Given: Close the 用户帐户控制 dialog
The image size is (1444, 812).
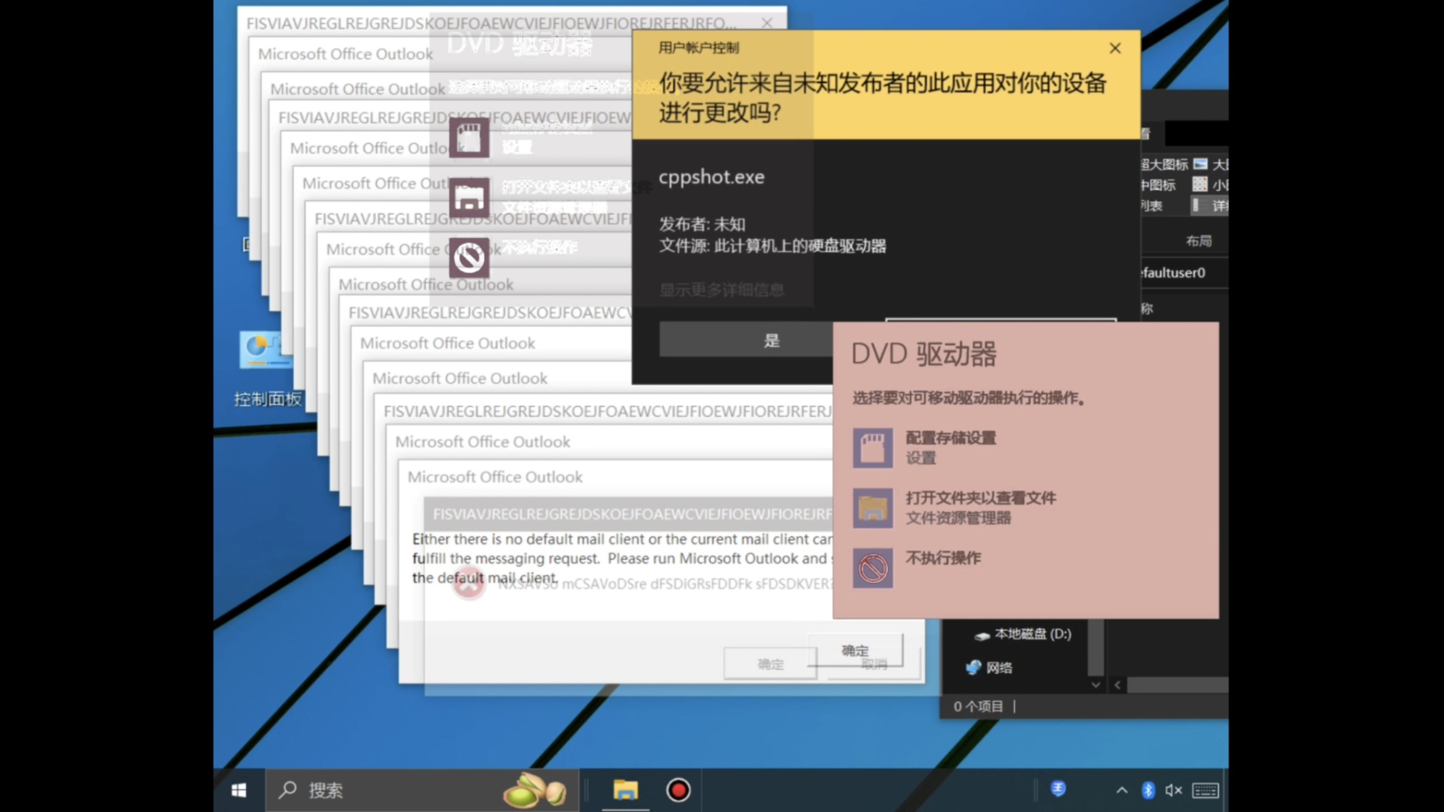Looking at the screenshot, I should click(x=1115, y=48).
